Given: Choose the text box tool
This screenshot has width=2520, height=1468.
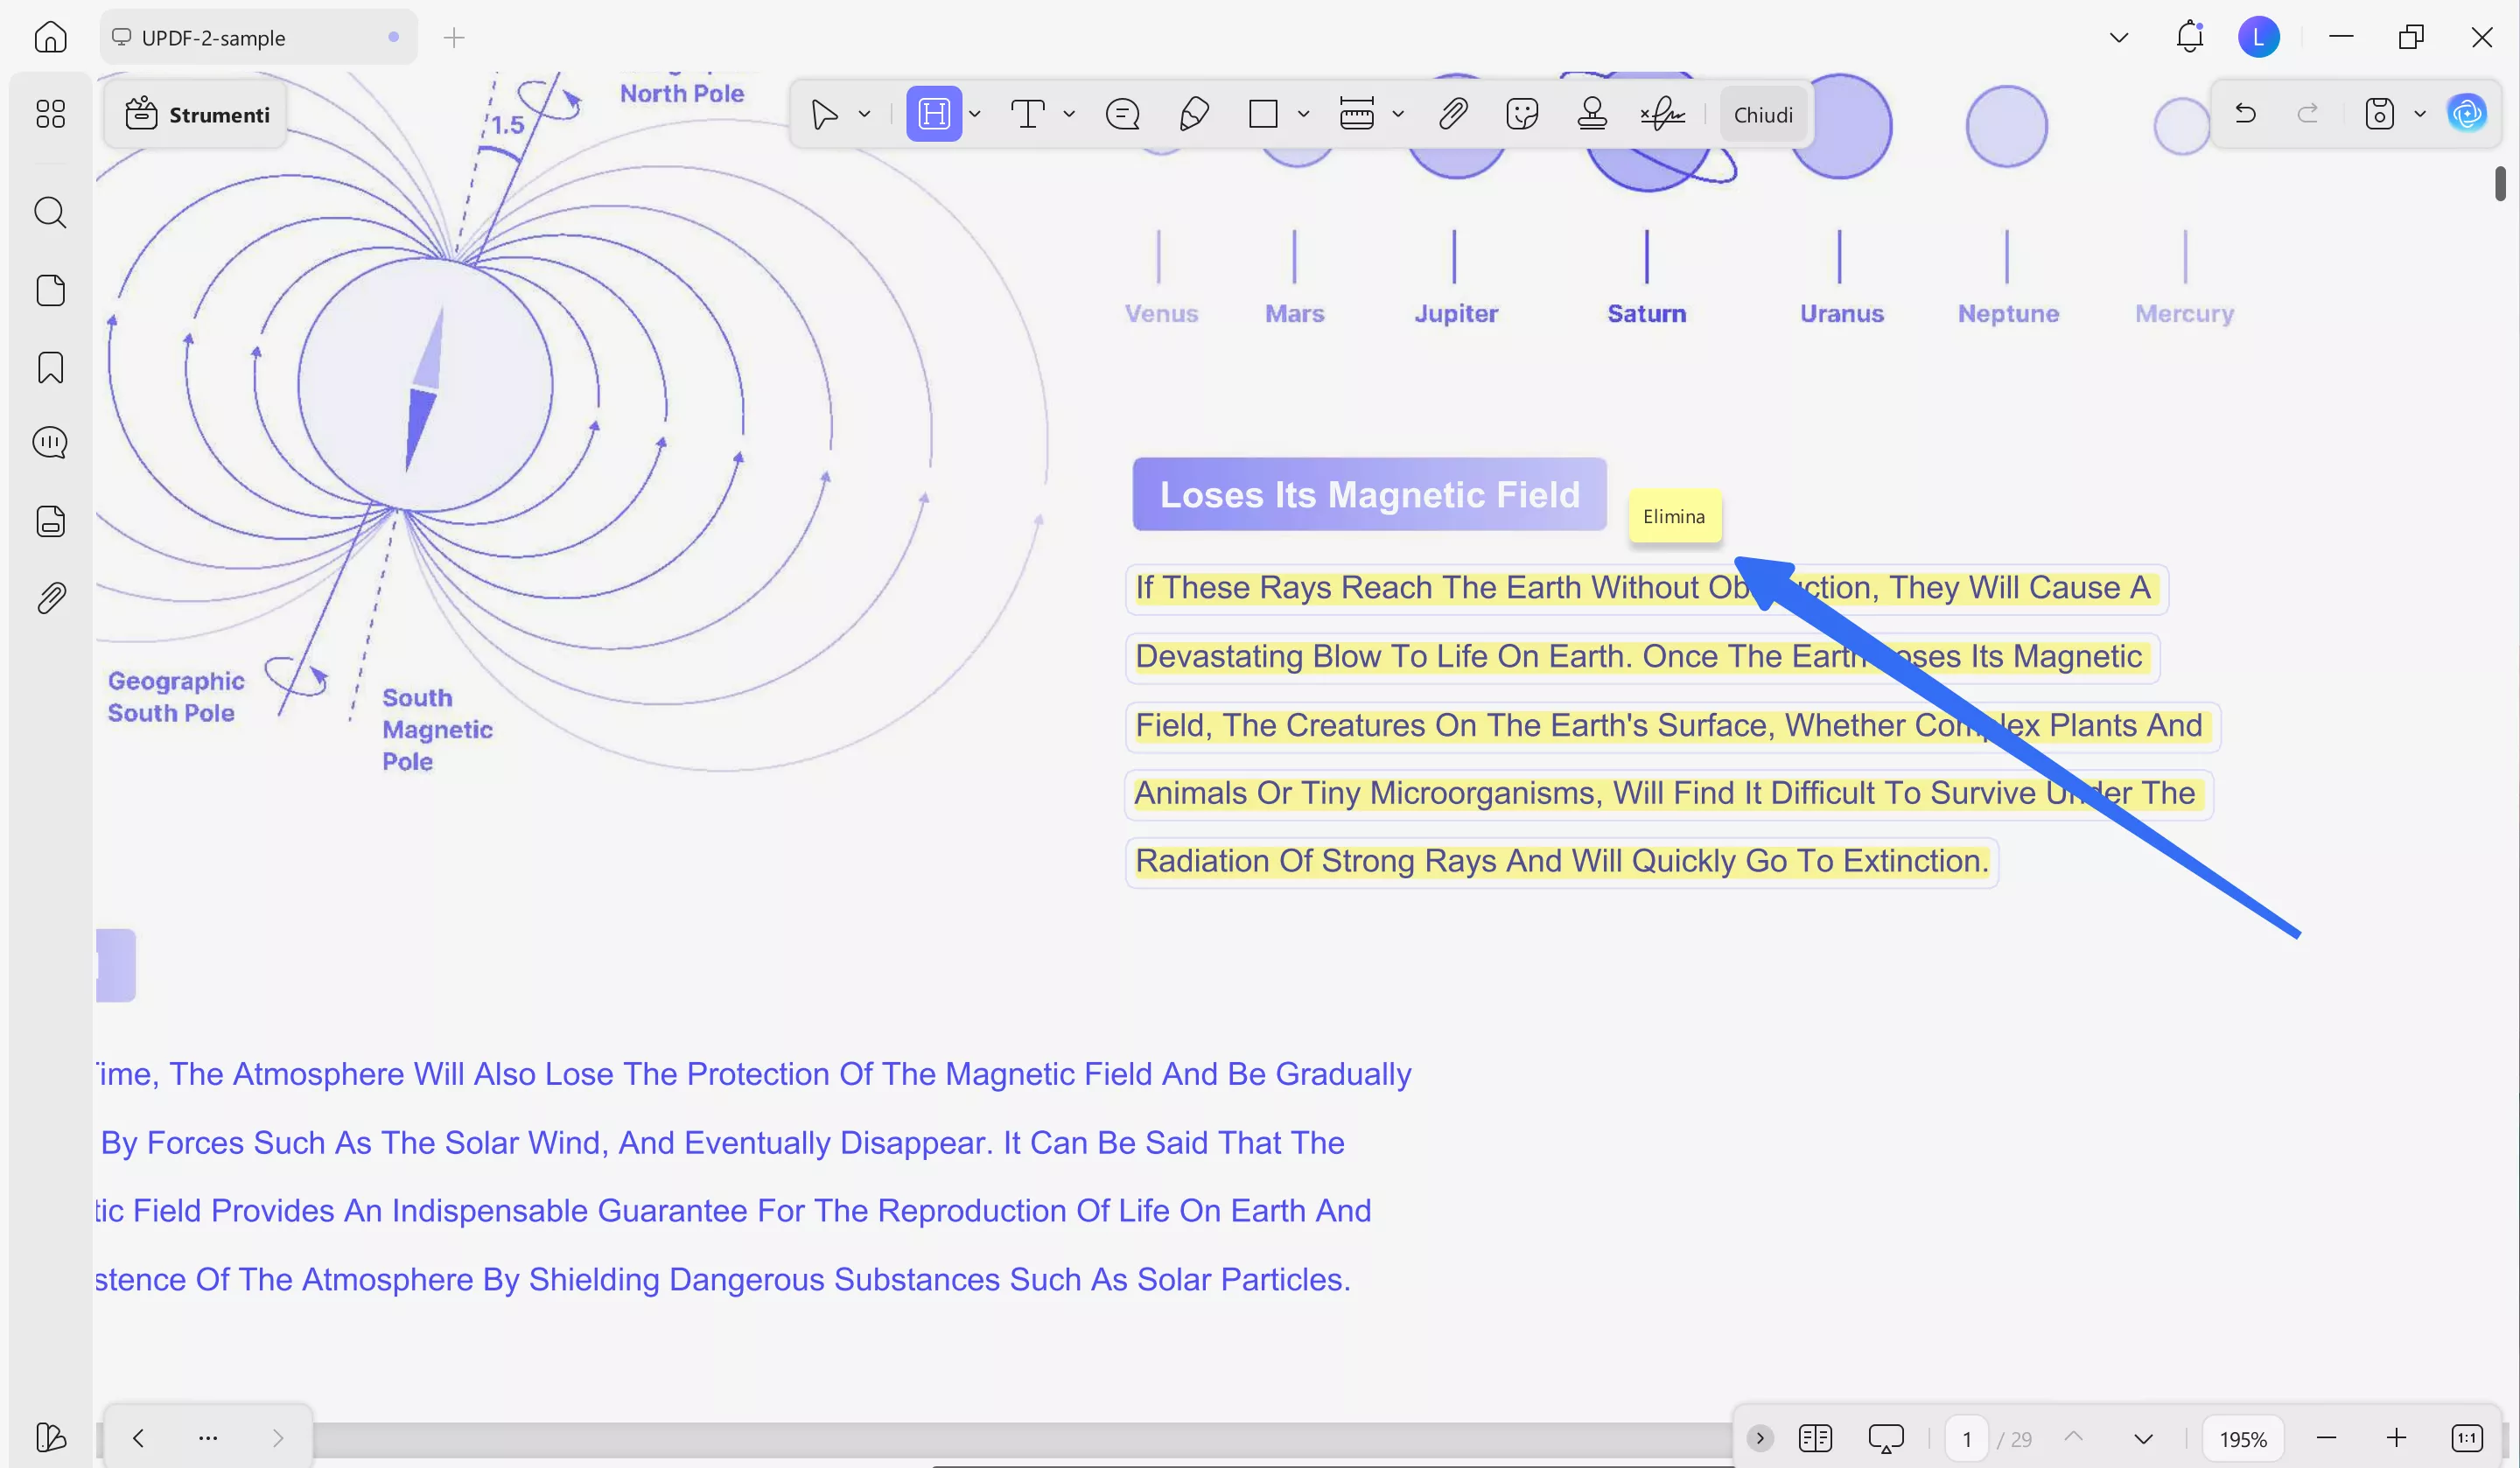Looking at the screenshot, I should 1027,114.
